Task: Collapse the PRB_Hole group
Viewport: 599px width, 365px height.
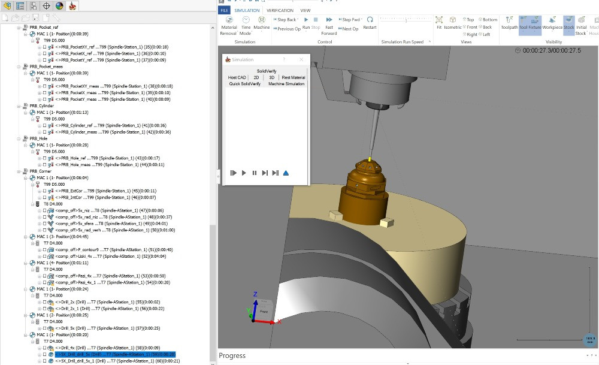Action: [20, 138]
